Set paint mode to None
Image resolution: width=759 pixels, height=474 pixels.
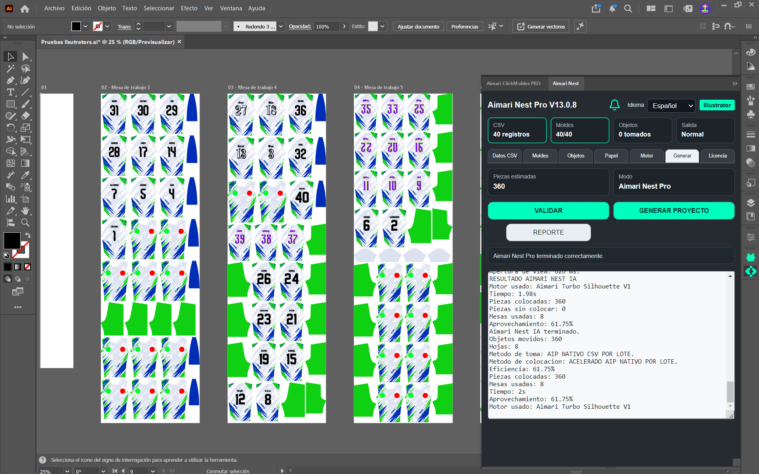point(28,267)
